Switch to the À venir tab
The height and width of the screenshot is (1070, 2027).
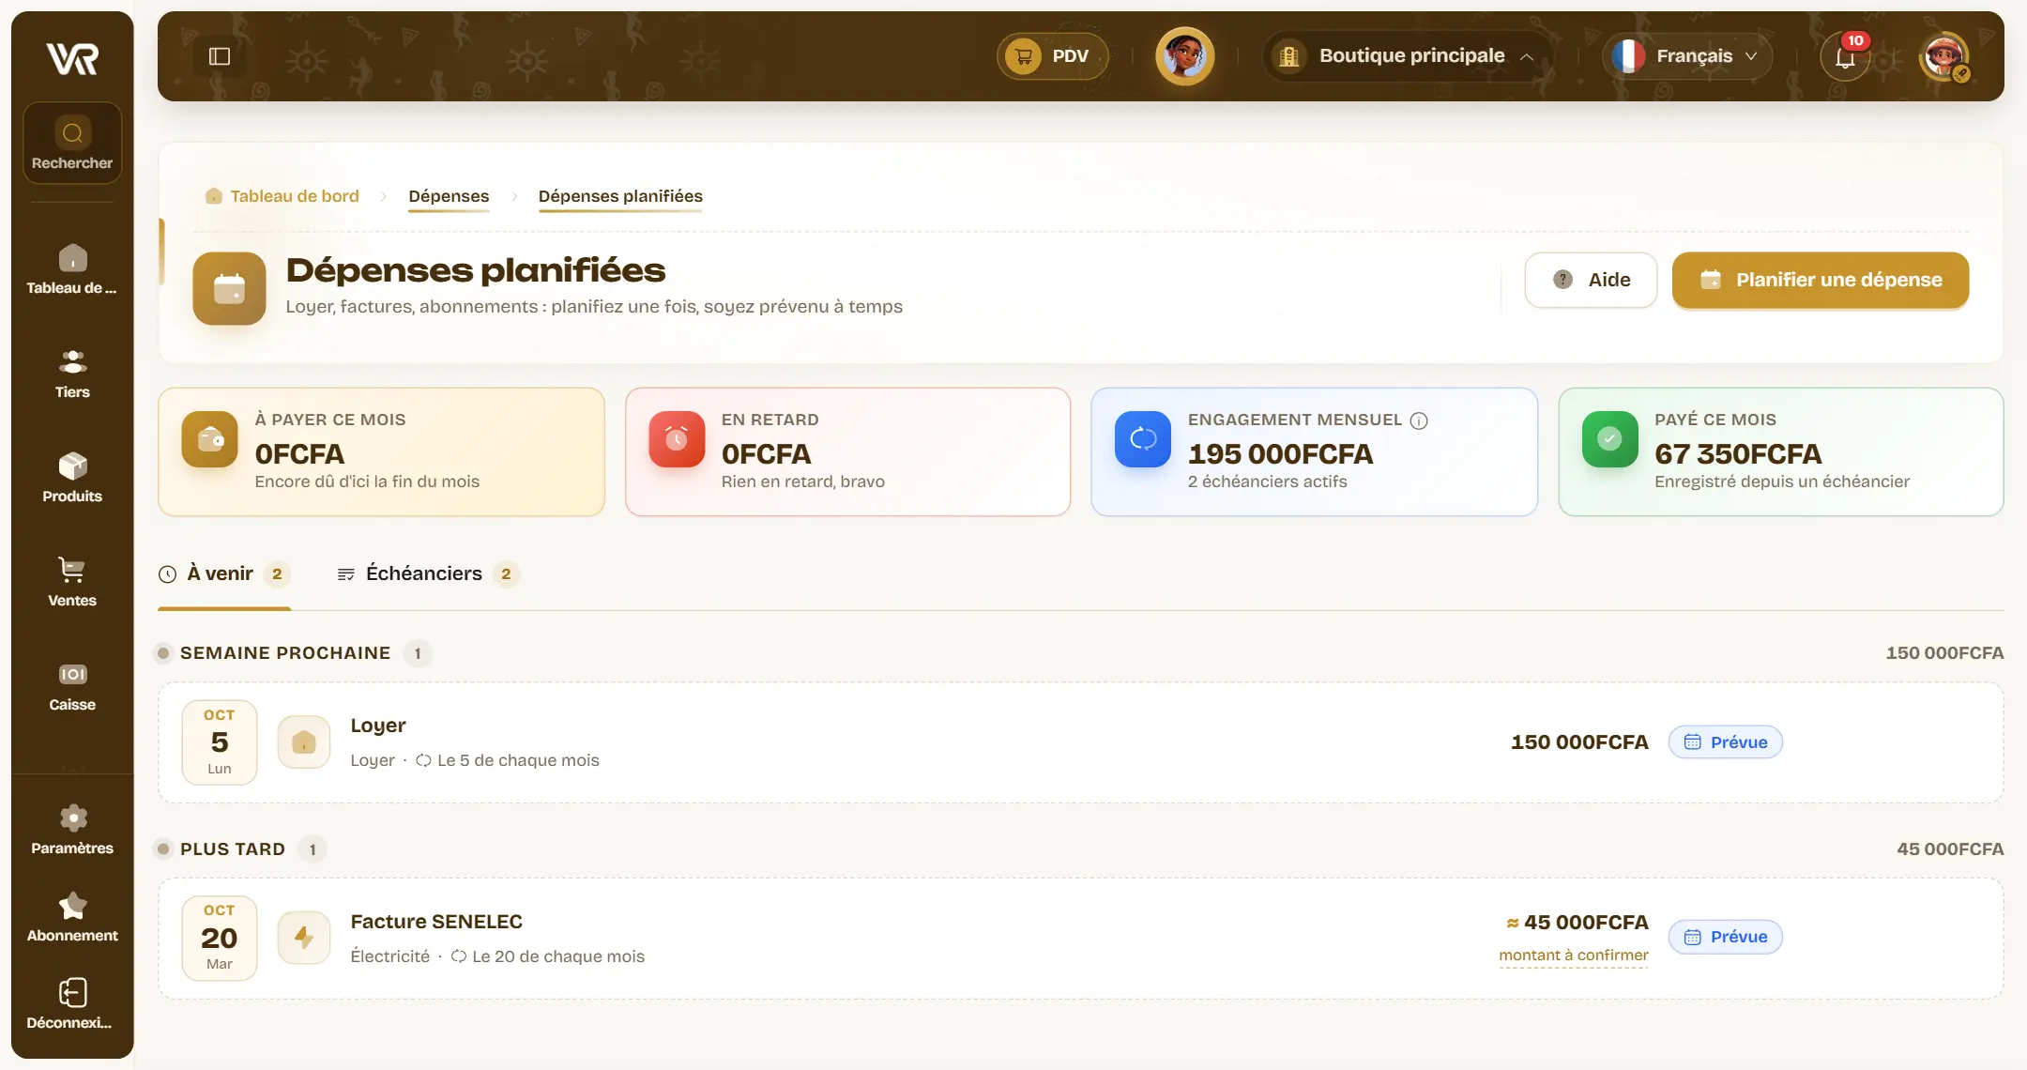coord(224,574)
